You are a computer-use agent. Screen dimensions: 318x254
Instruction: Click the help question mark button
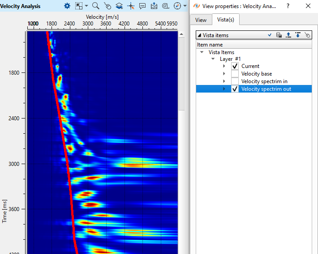point(288,6)
